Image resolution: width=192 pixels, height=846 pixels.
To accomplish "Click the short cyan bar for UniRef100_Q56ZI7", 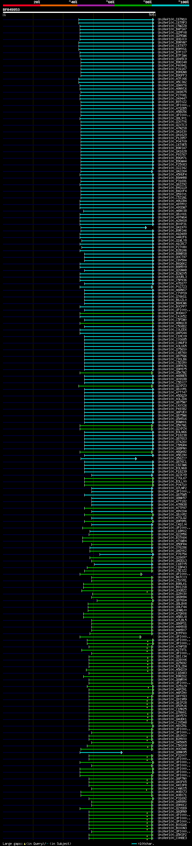I will coord(109,459).
